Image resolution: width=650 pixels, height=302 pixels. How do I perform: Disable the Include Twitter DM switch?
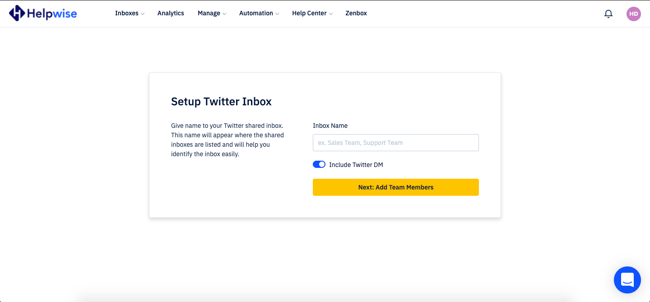(319, 164)
